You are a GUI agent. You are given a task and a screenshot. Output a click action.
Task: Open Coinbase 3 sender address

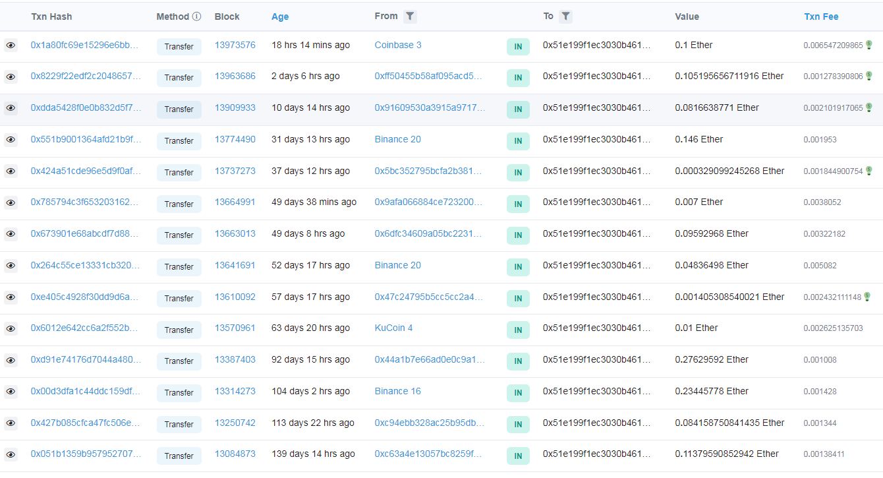pyautogui.click(x=398, y=45)
